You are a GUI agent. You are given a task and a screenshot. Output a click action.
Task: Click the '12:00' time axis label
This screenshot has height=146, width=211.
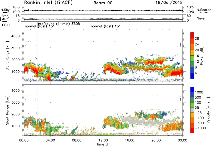103,140
